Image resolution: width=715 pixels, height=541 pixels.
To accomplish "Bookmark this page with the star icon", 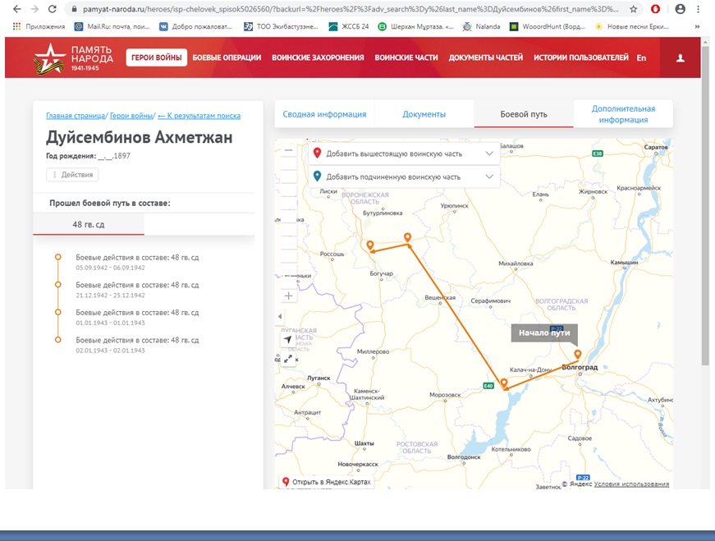I will [x=633, y=9].
